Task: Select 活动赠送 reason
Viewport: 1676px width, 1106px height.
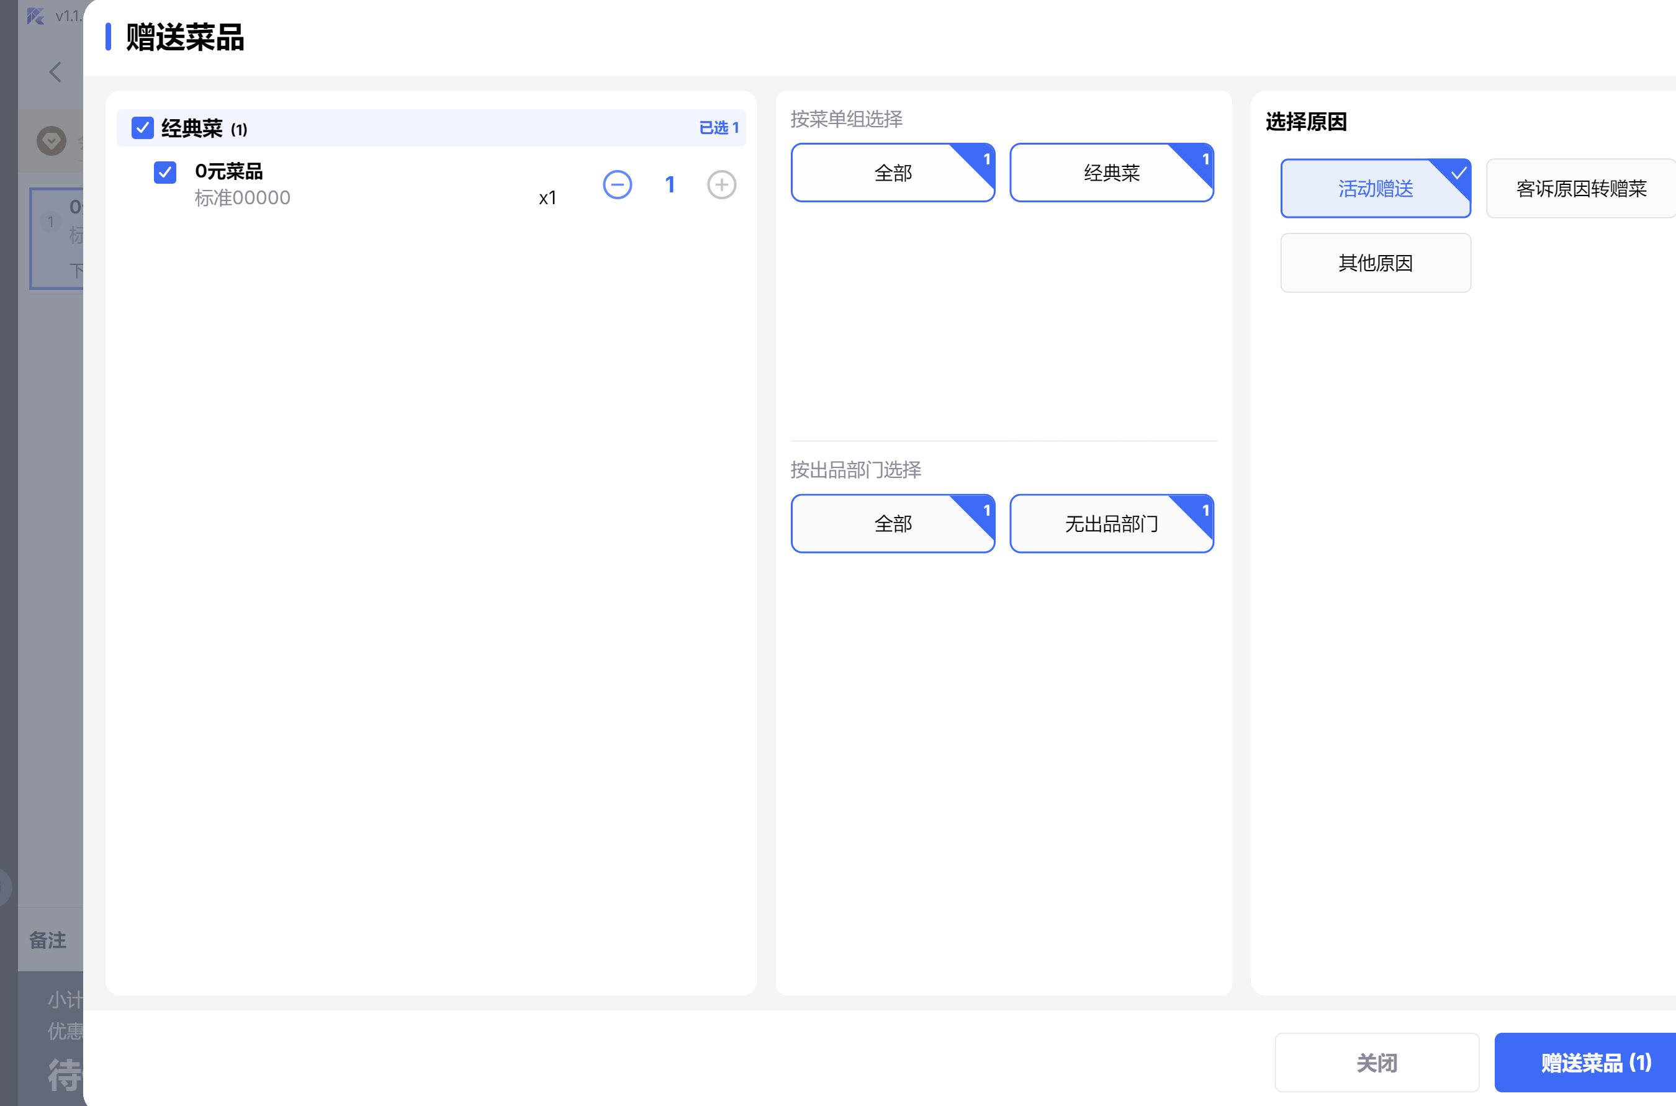Action: pos(1375,188)
